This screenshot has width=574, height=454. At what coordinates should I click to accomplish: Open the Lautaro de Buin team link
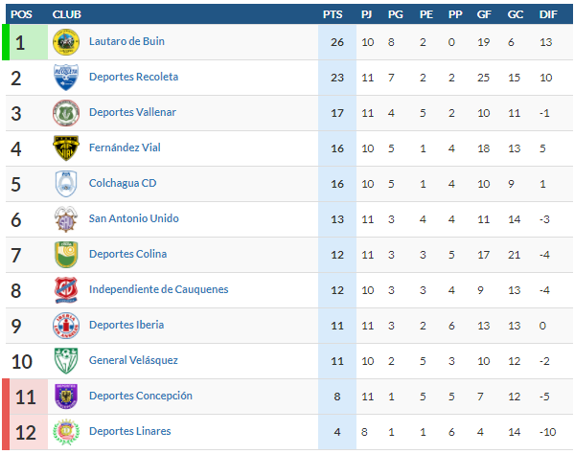click(x=126, y=41)
